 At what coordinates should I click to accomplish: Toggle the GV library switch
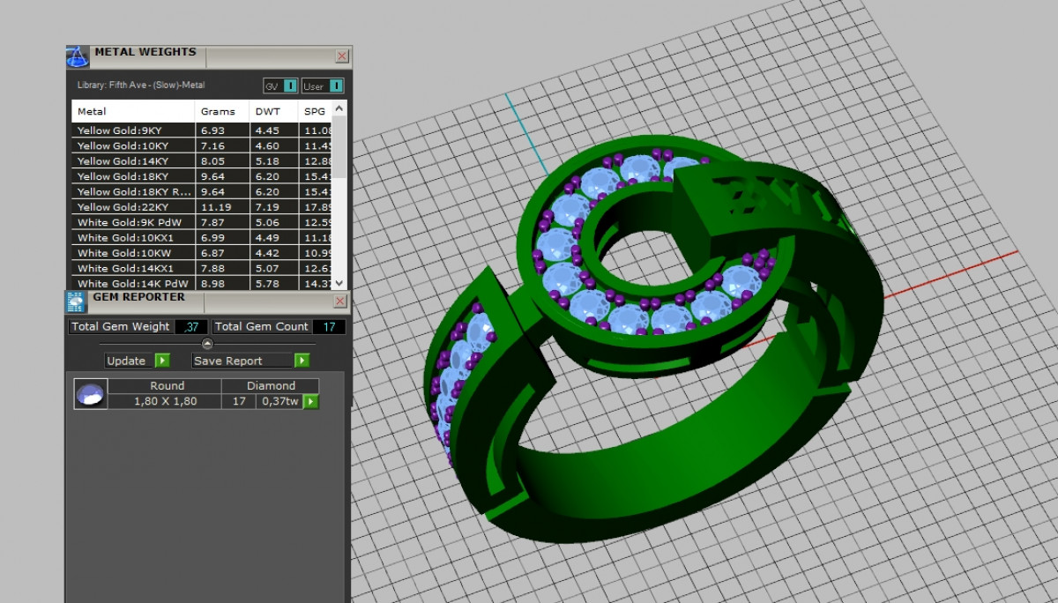pyautogui.click(x=290, y=86)
